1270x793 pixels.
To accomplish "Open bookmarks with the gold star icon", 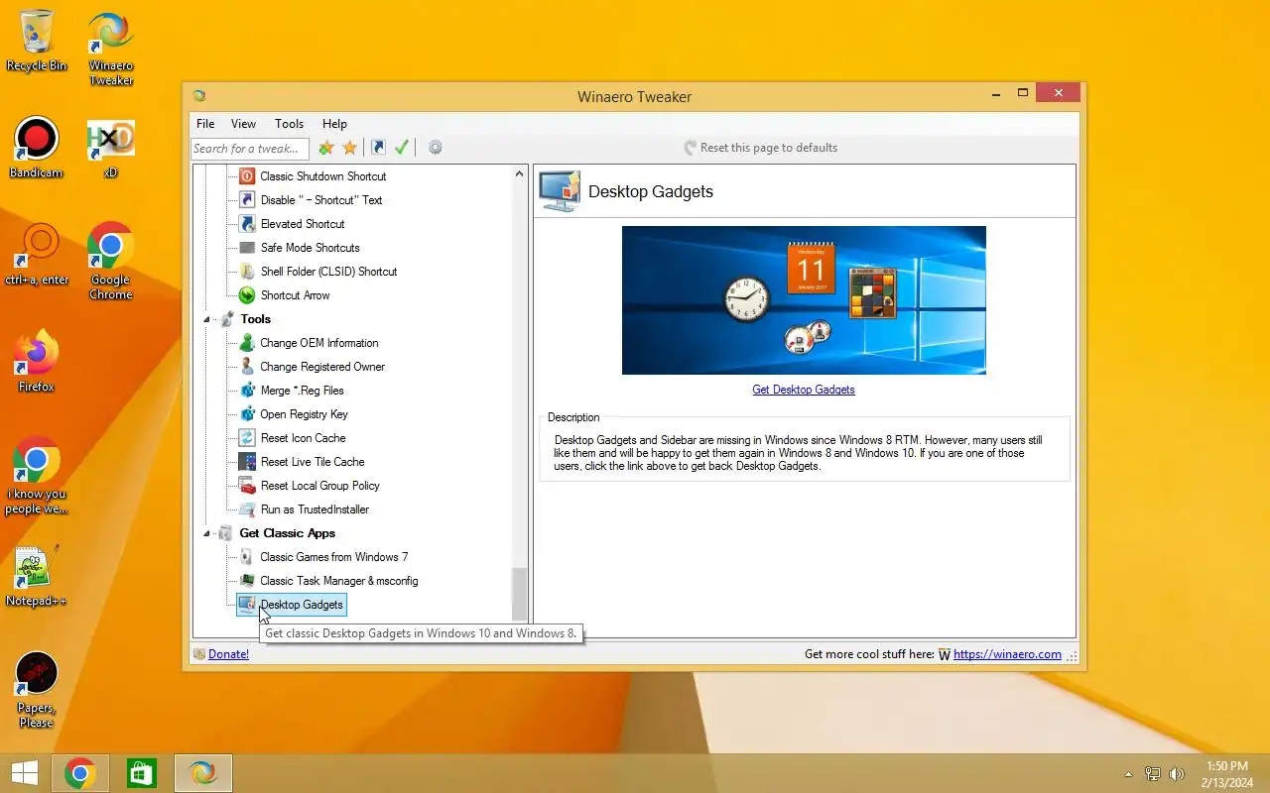I will click(x=349, y=148).
